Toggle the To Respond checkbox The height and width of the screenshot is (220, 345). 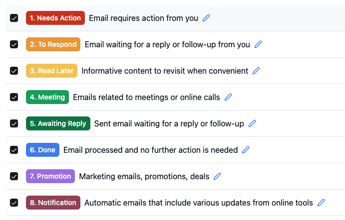tap(14, 44)
